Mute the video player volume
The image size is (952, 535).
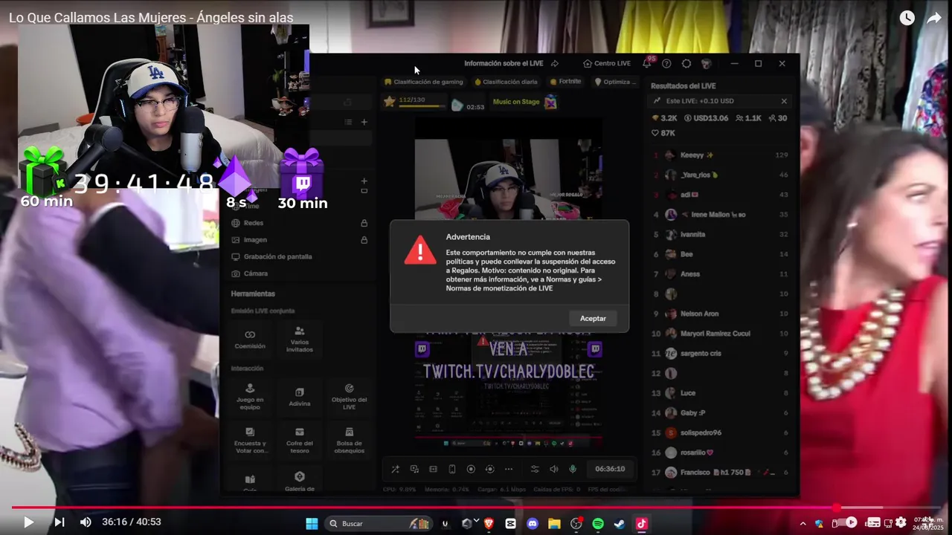tap(86, 522)
